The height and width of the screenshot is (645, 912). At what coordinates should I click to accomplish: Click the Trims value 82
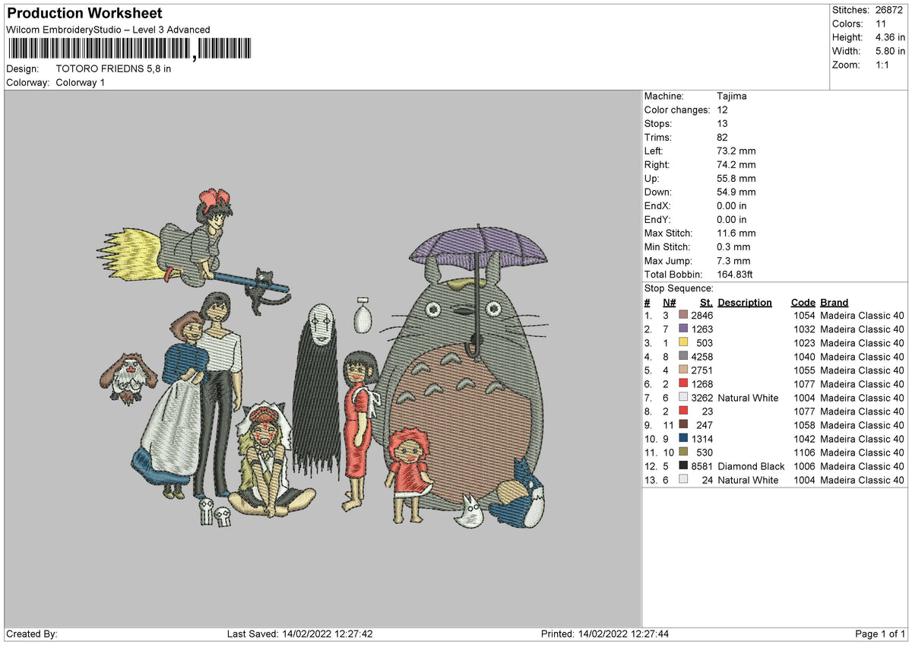coord(722,138)
